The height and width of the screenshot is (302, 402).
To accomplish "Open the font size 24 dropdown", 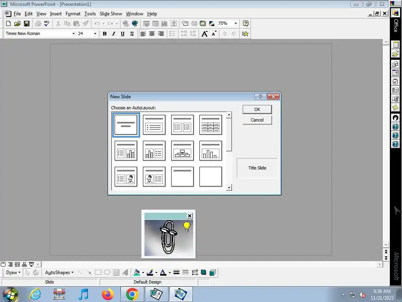I will 95,34.
